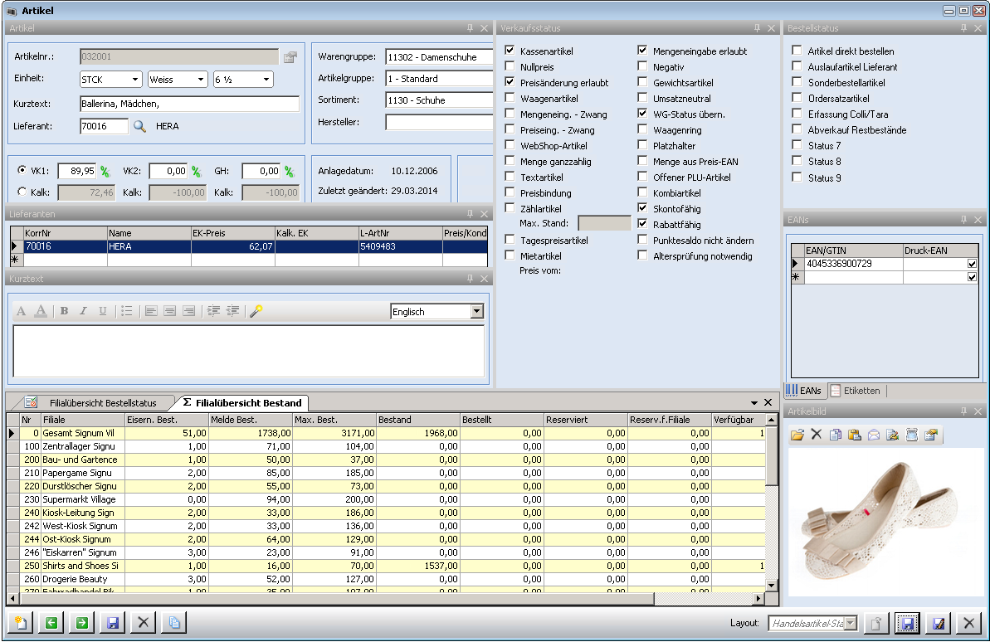Open the Etiketten tab
990x642 pixels.
coord(855,390)
